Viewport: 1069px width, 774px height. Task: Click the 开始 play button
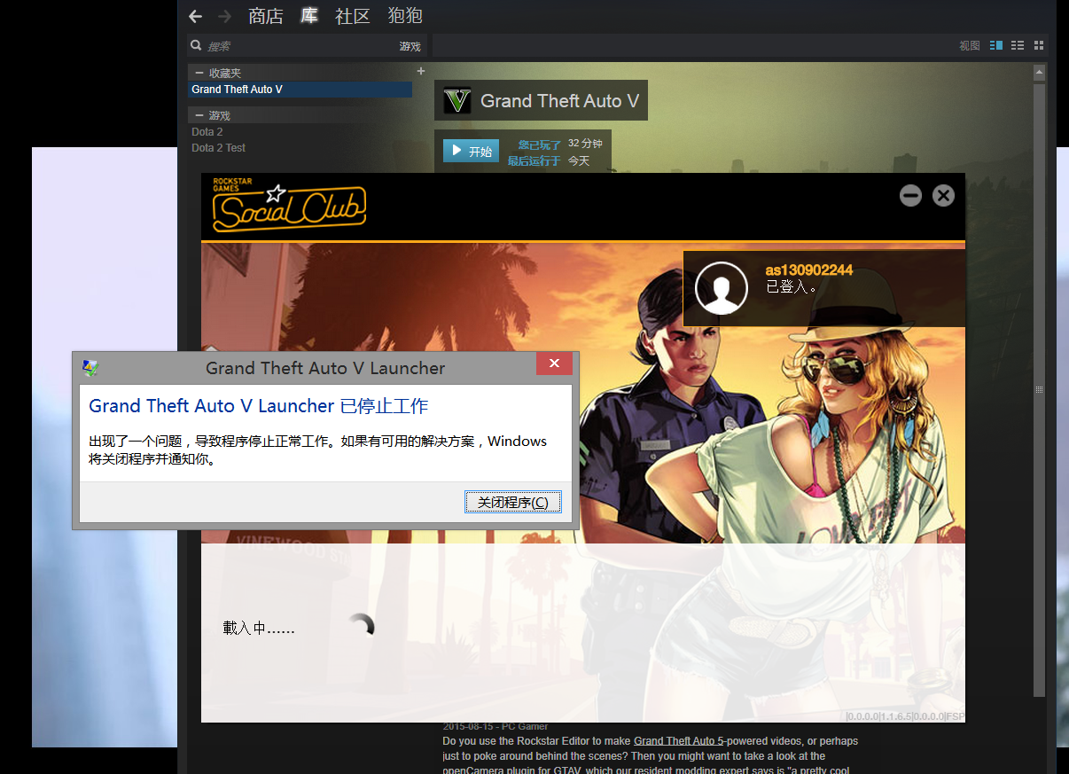pos(471,152)
